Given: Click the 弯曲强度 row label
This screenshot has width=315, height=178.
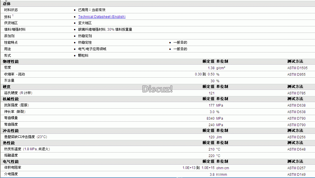Looking at the screenshot, I should (x=11, y=124).
